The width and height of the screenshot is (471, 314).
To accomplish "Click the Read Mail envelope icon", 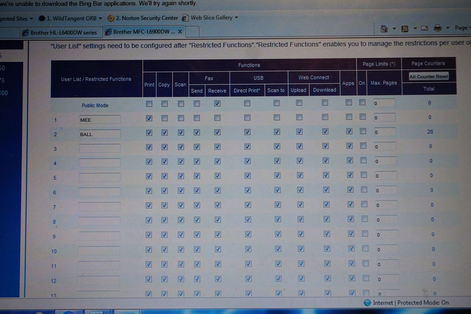I will coord(424,29).
